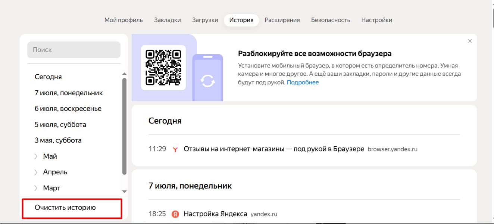This screenshot has width=494, height=224.
Task: Expand the Март month chevron
Action: 36,188
